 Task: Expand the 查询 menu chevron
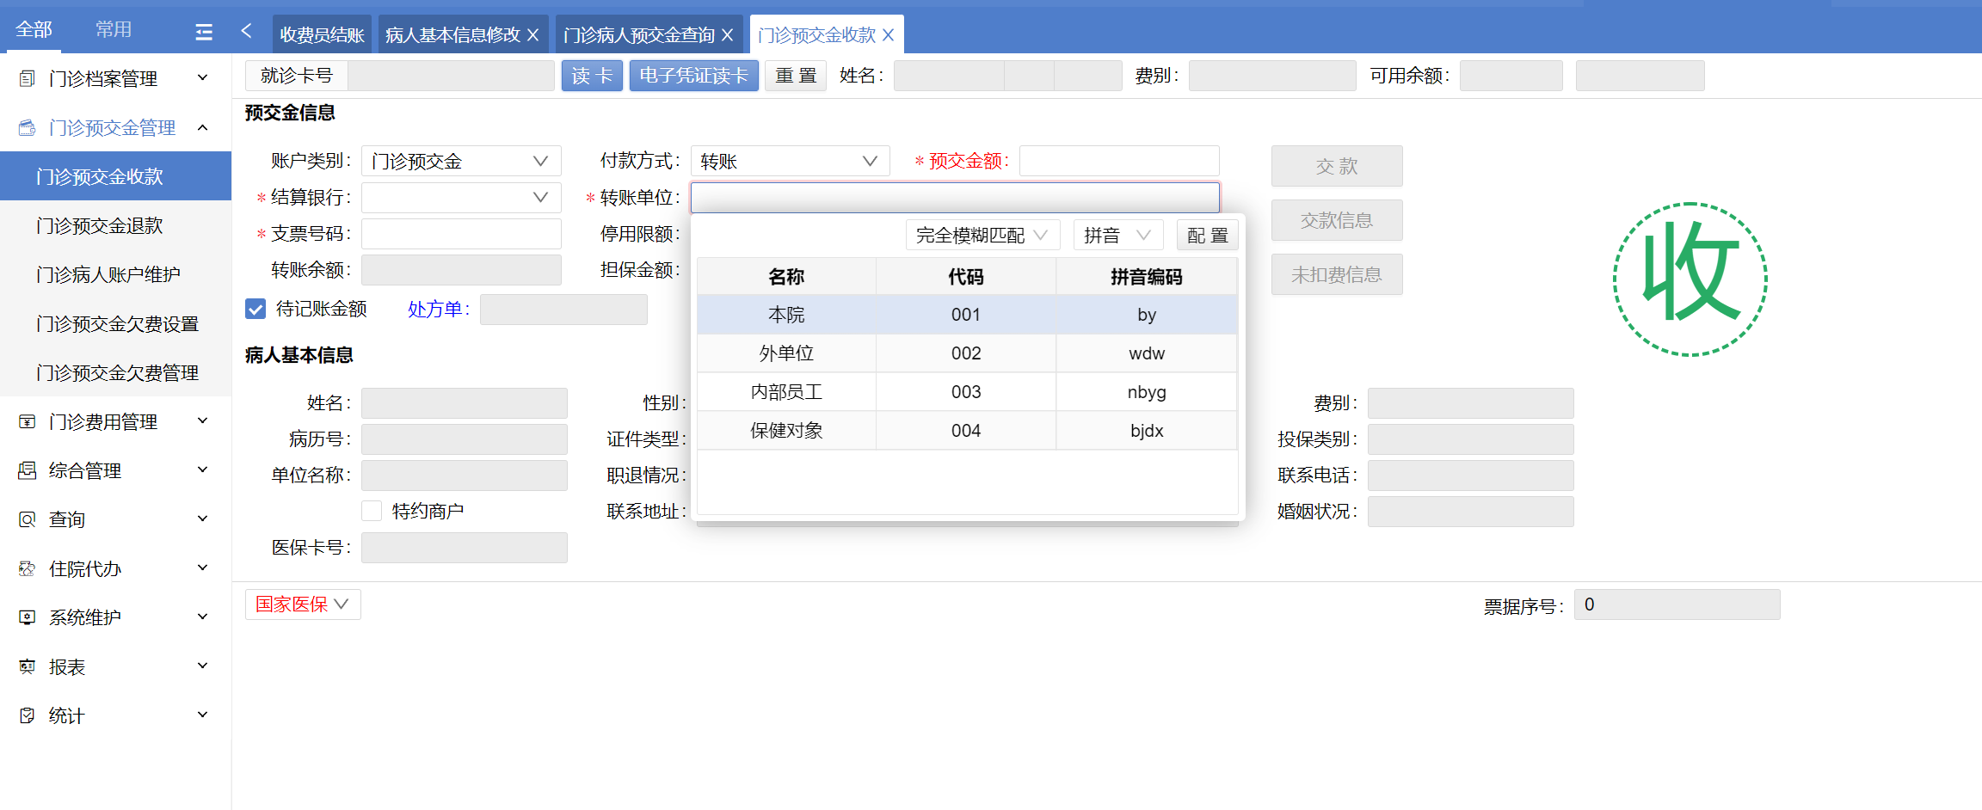[x=203, y=519]
